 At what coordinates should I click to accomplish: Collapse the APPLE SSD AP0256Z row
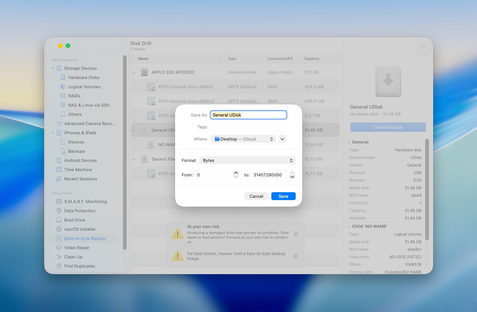point(134,72)
